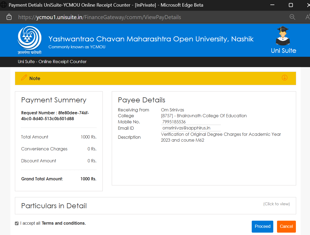This screenshot has width=310, height=235.
Task: Click the site lock icon in address bar
Action: tap(9, 17)
